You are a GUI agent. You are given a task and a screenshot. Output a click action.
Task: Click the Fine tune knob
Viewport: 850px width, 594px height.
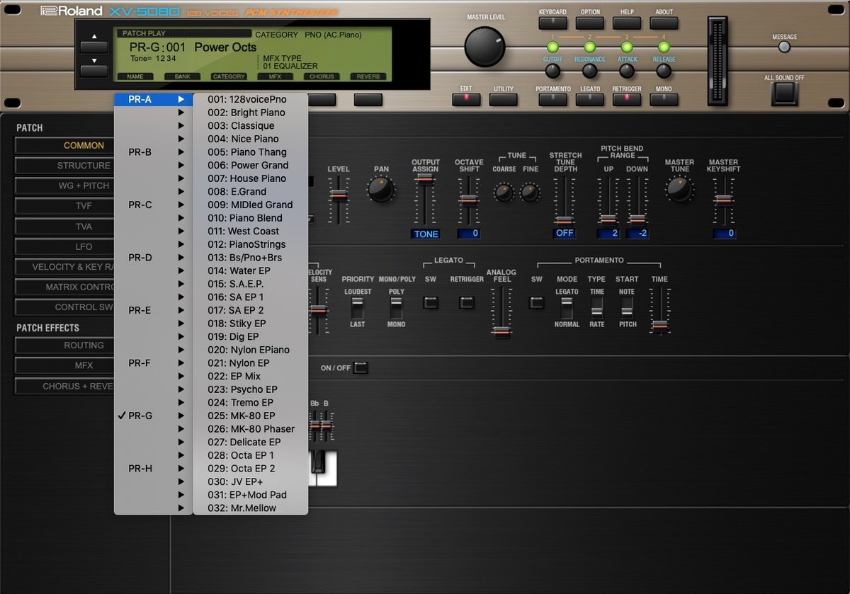click(x=530, y=192)
